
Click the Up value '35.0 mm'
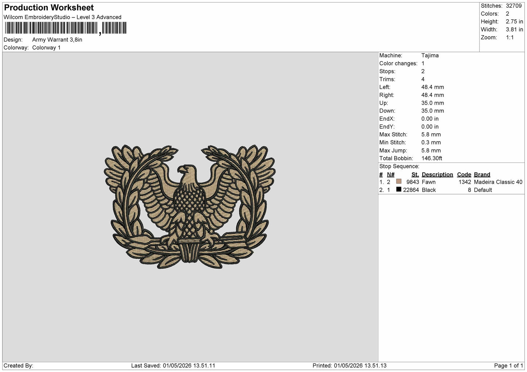coord(433,103)
